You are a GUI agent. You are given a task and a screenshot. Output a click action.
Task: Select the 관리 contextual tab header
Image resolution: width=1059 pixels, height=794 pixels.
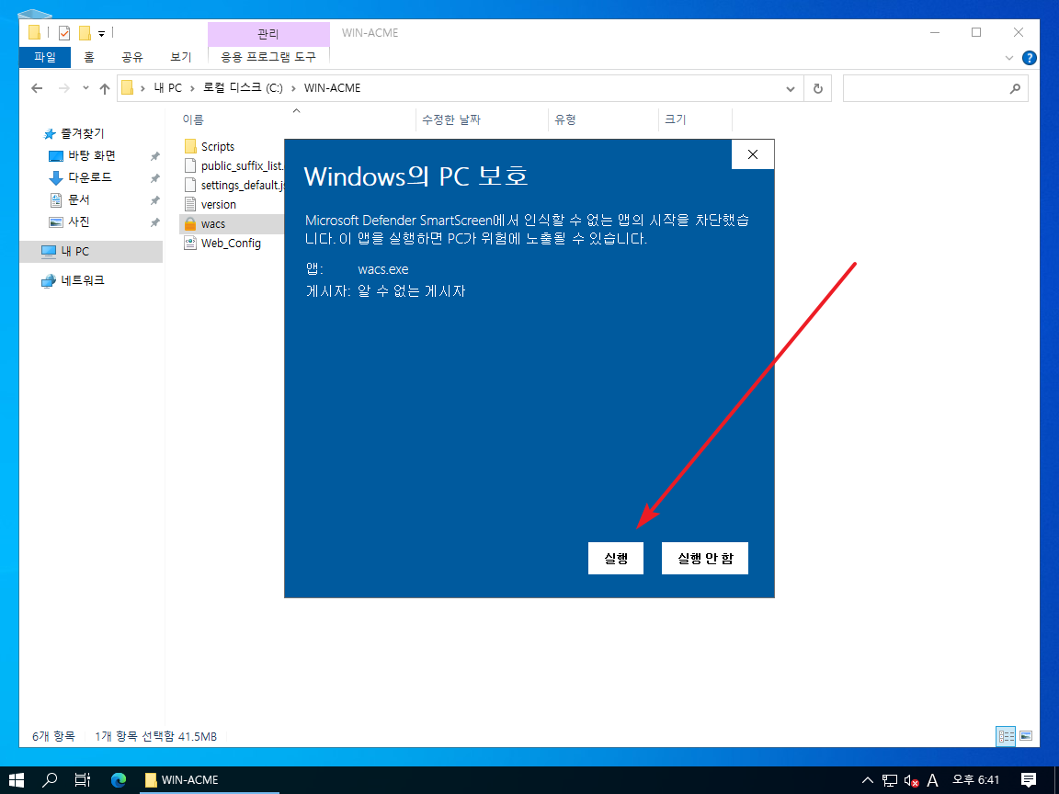[268, 33]
